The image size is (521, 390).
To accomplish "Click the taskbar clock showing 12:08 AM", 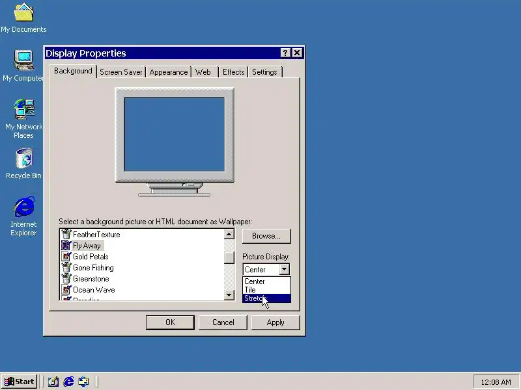I will click(x=496, y=382).
